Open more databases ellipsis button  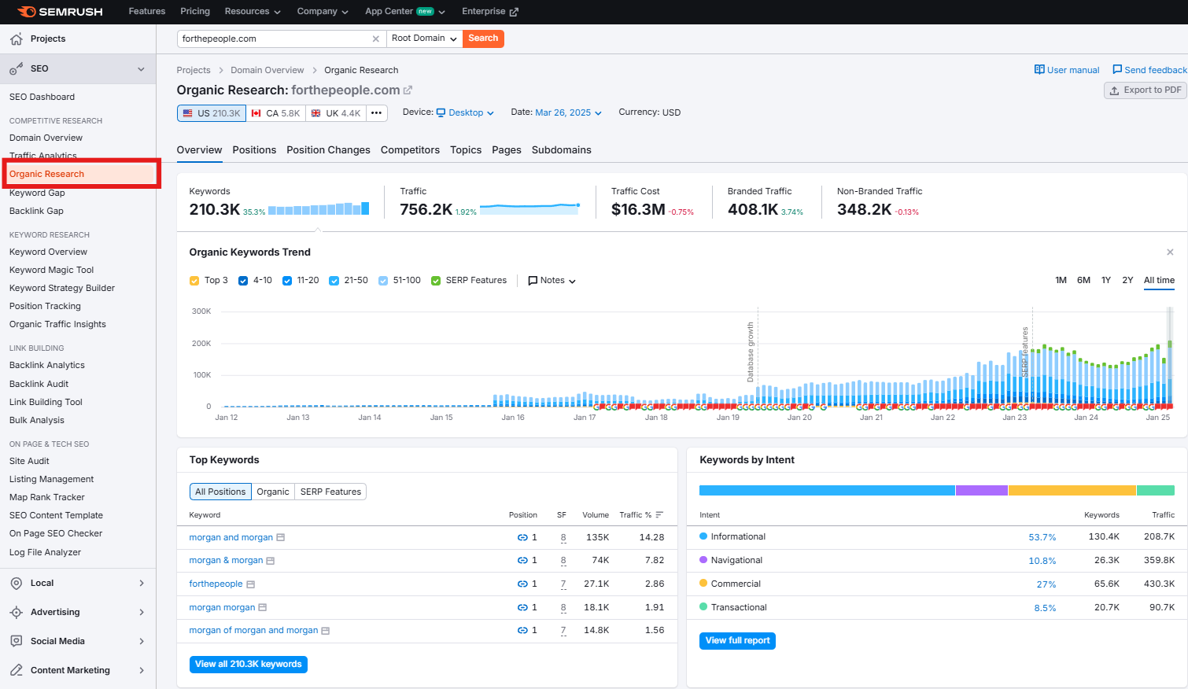point(377,113)
